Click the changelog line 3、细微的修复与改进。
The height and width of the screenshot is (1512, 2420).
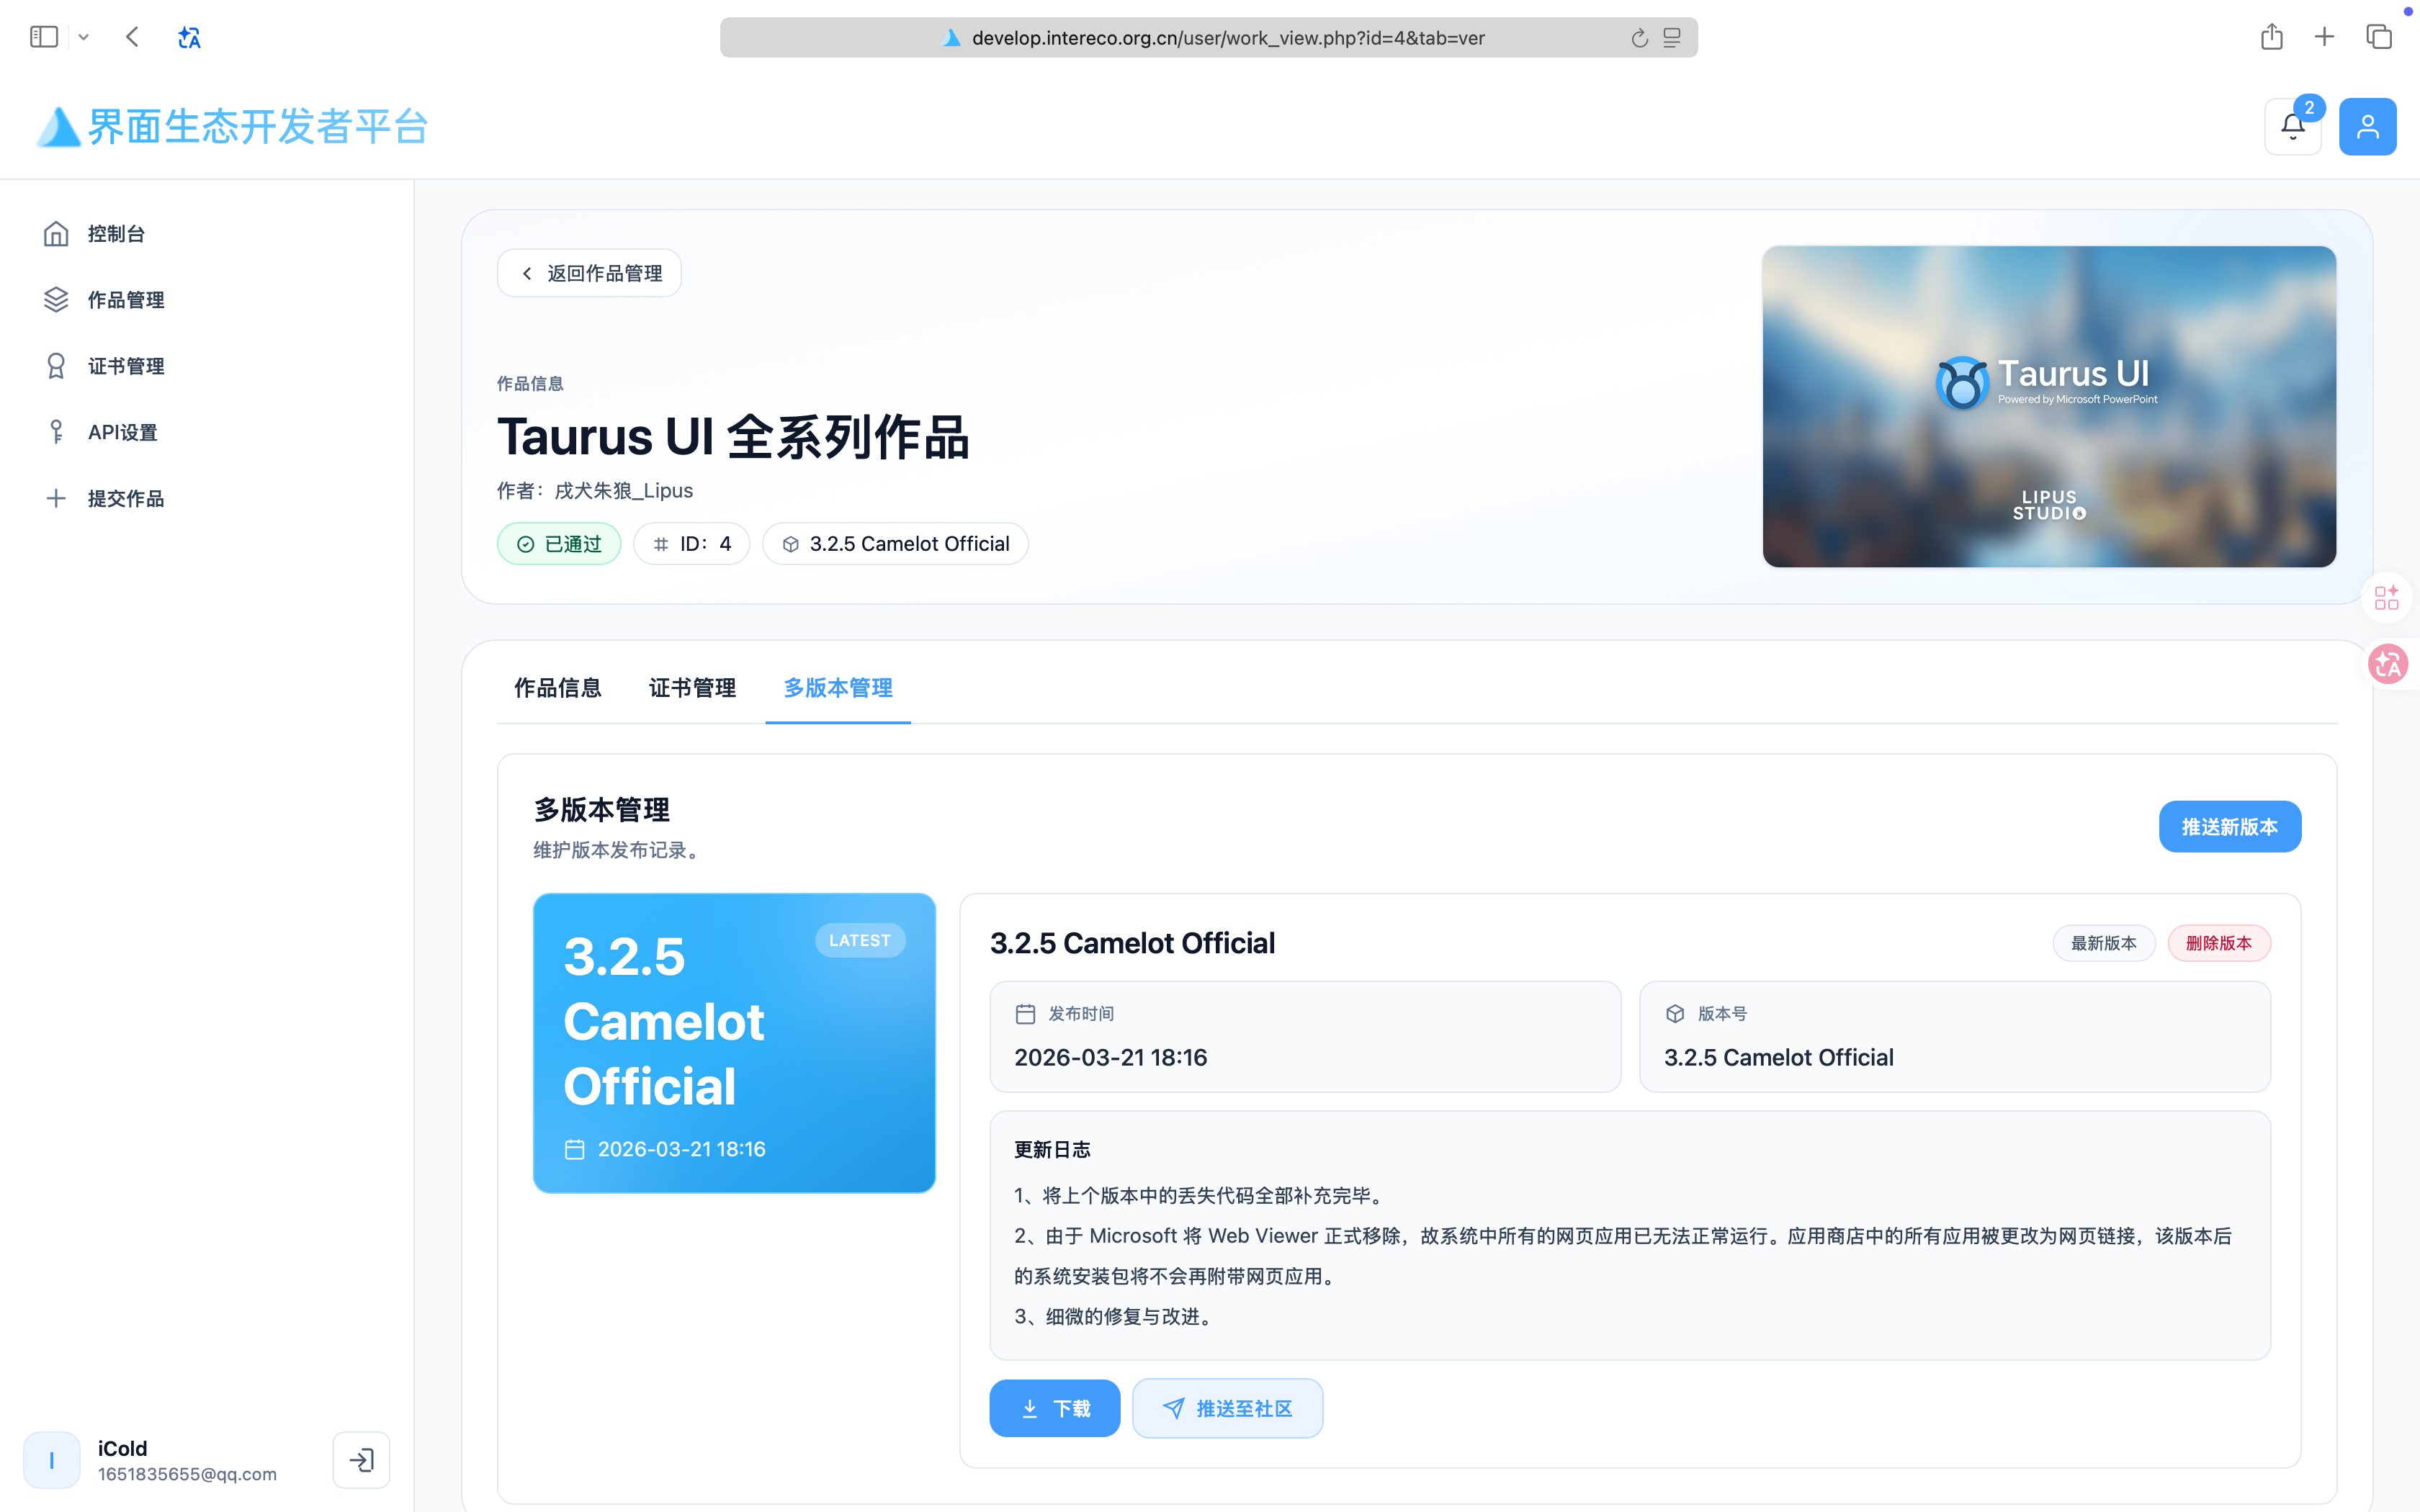[x=1116, y=1317]
